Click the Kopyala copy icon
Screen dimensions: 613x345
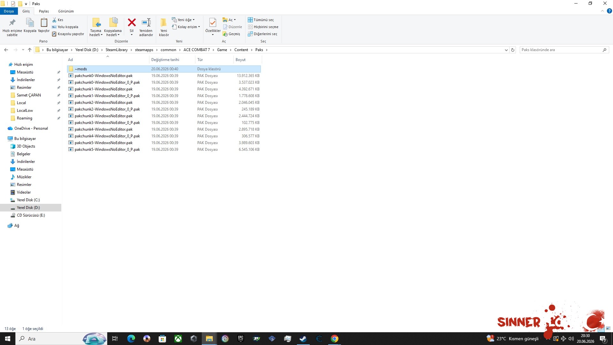[x=30, y=23]
